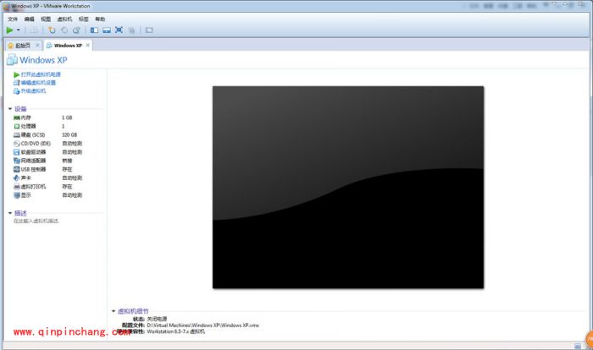Open the 标签 menu

pos(84,19)
